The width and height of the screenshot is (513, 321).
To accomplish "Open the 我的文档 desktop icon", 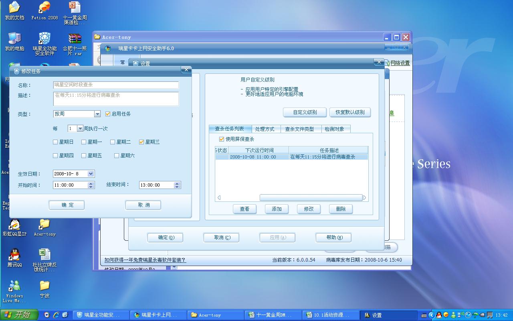I will (14, 10).
